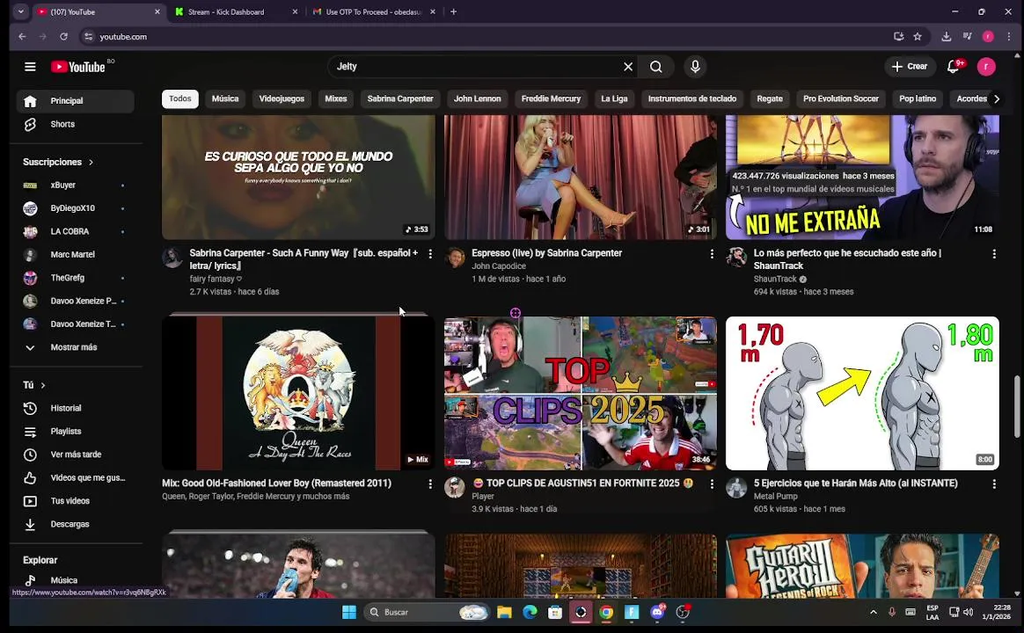Reload the page in browser toolbar
Viewport: 1024px width, 633px height.
63,37
